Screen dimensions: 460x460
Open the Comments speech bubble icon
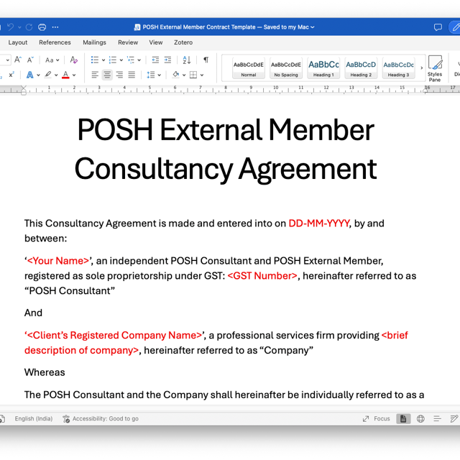(438, 27)
